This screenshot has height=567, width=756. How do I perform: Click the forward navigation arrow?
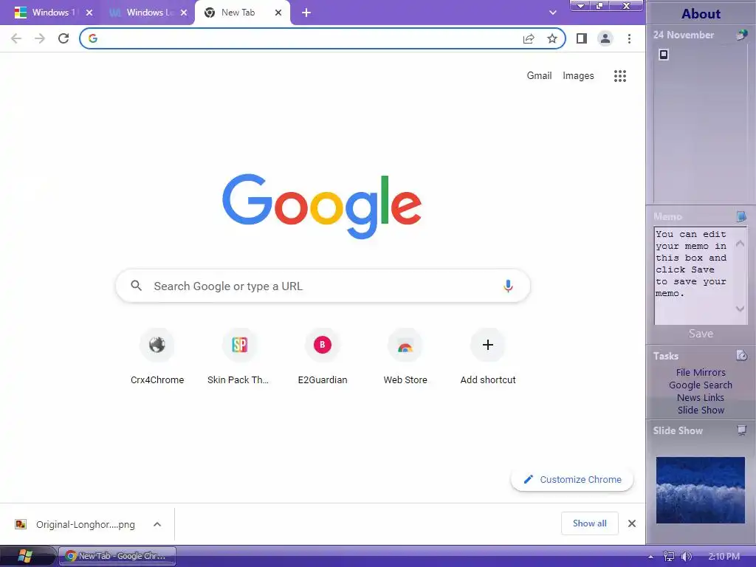click(40, 38)
